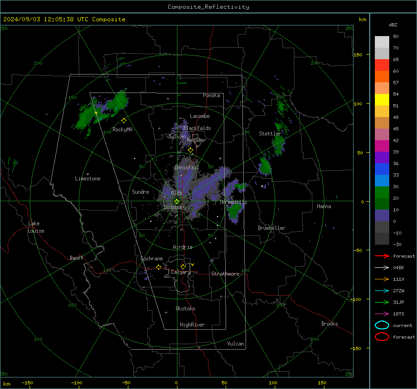Click the RockyMH label
The image size is (417, 389).
tap(122, 130)
